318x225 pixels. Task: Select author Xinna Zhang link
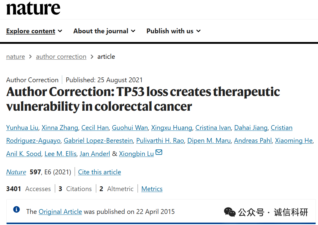tap(60, 128)
